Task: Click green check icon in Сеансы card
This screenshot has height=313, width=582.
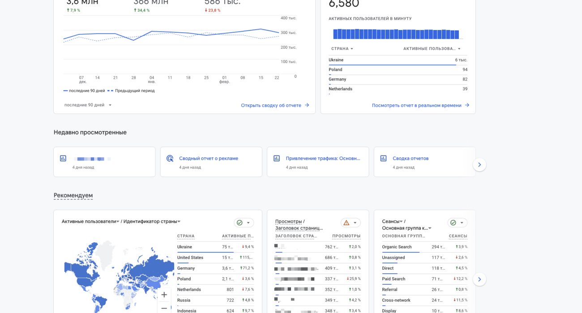Action: point(453,223)
